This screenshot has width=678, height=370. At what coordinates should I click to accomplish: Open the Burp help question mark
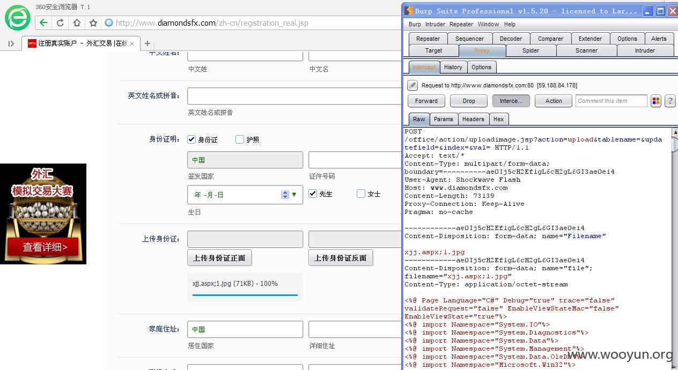point(670,101)
